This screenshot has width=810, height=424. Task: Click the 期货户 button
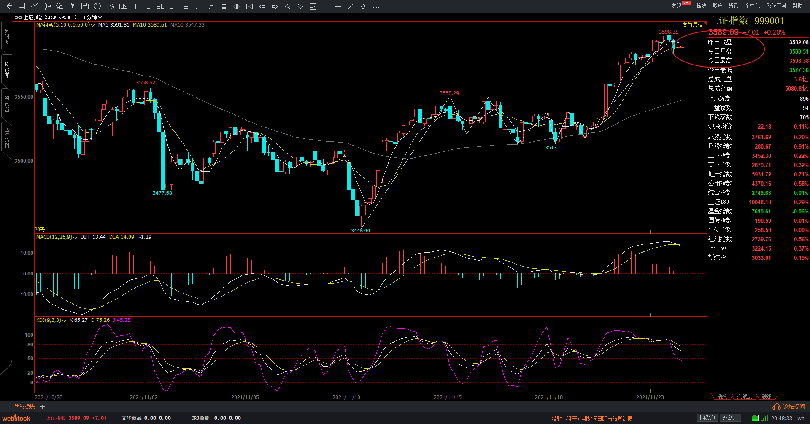[x=707, y=418]
